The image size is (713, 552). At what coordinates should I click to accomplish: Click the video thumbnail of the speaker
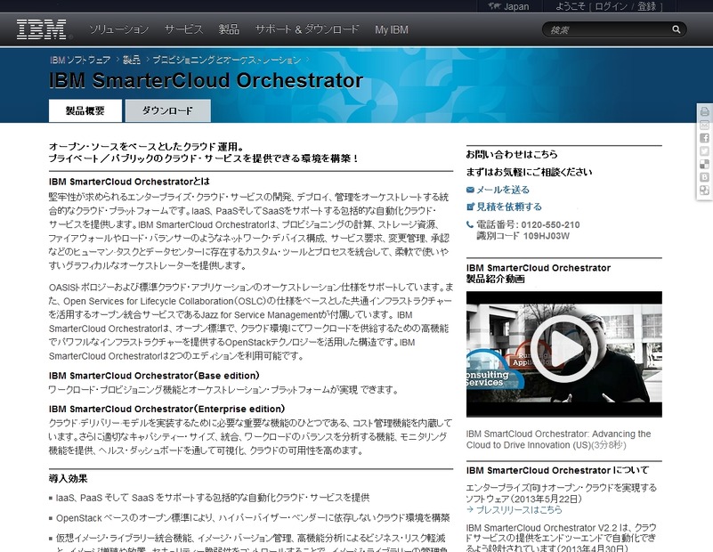pyautogui.click(x=563, y=353)
